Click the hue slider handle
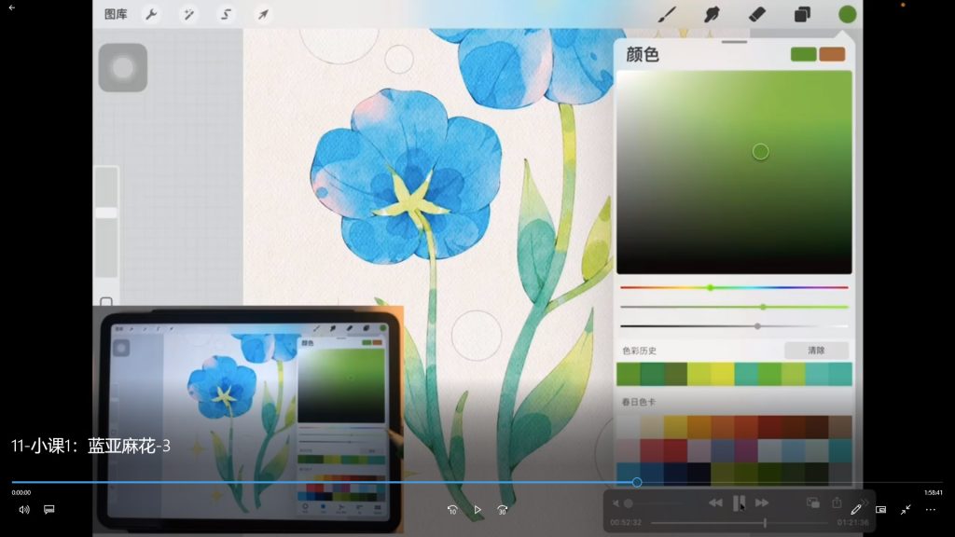Viewport: 955px width, 537px height. [x=710, y=287]
